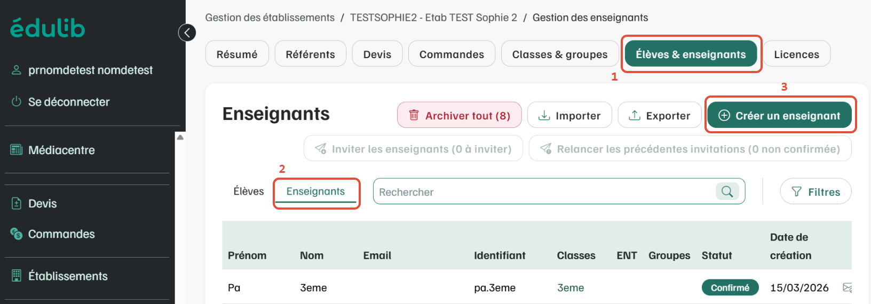The image size is (871, 304).
Task: Open the Classes & groupes tab
Action: pyautogui.click(x=560, y=54)
